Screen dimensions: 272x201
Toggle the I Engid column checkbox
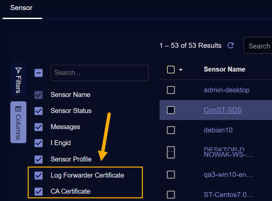click(x=39, y=143)
